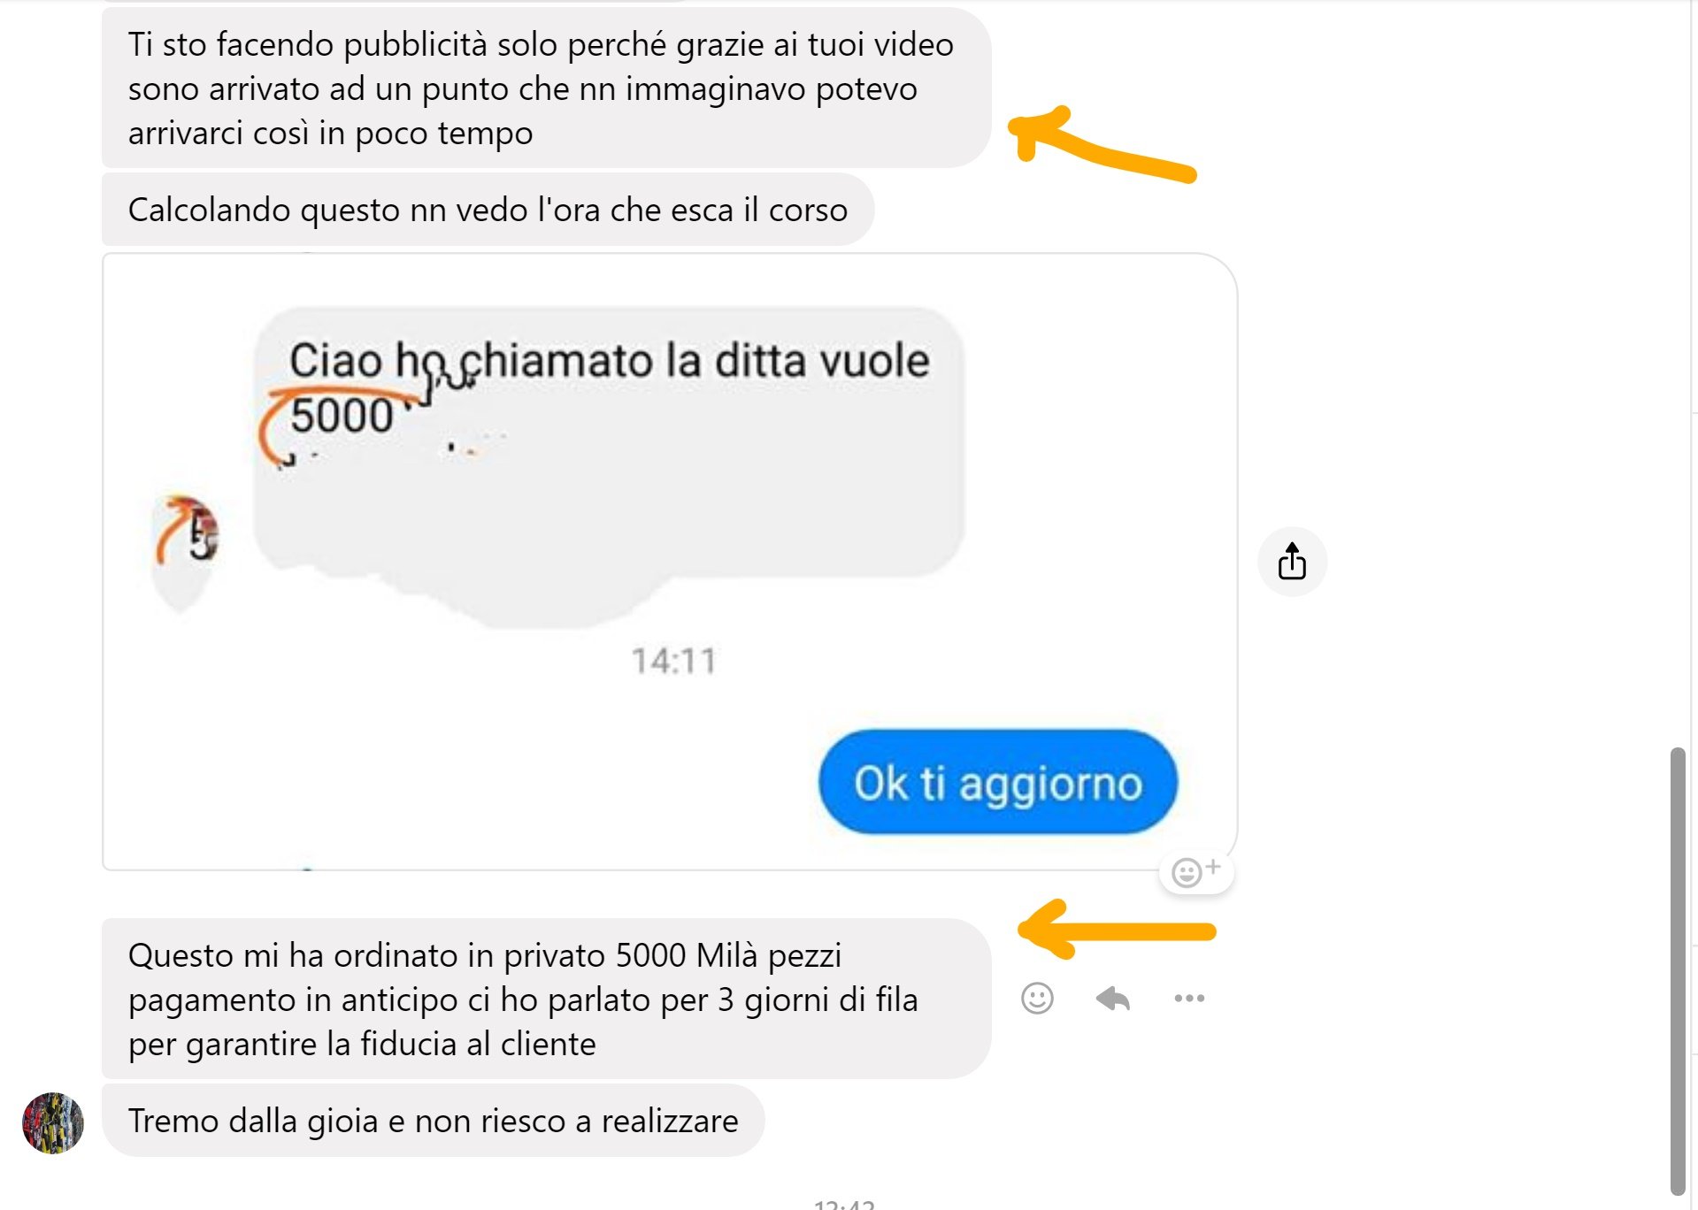Click the orange arrow pointing at the top message
The width and height of the screenshot is (1698, 1210).
pyautogui.click(x=1102, y=144)
